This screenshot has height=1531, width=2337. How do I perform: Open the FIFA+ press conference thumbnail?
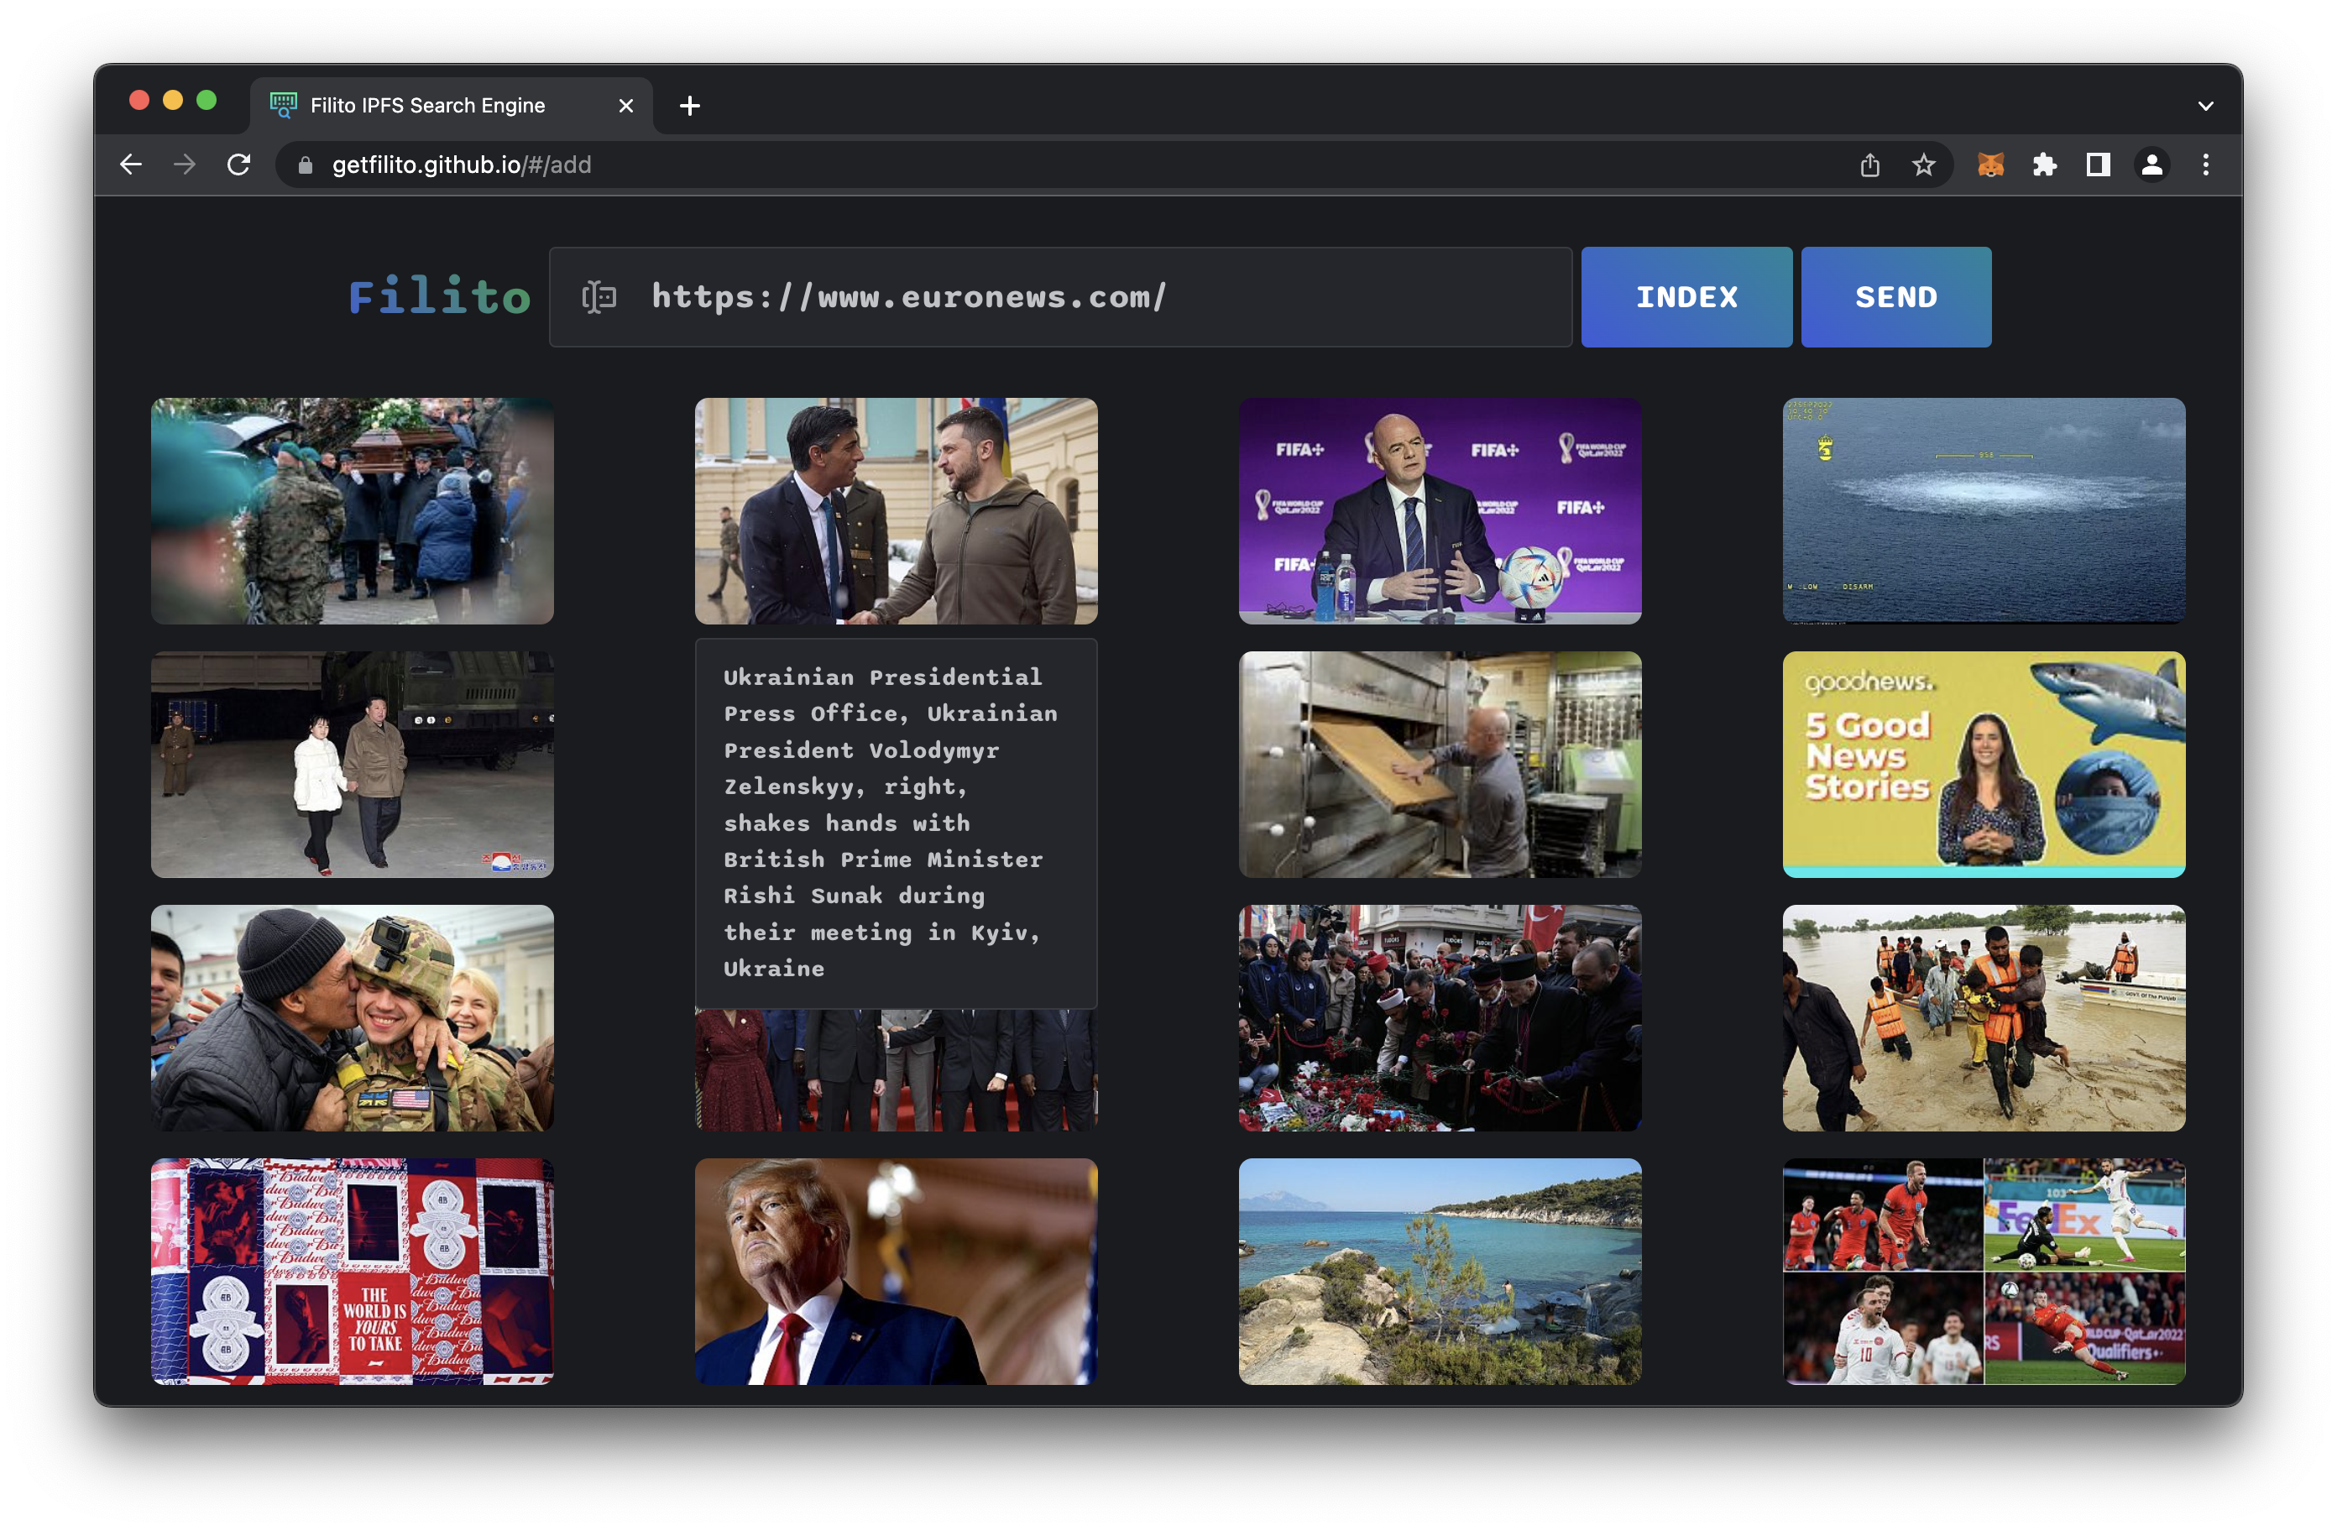(x=1440, y=510)
